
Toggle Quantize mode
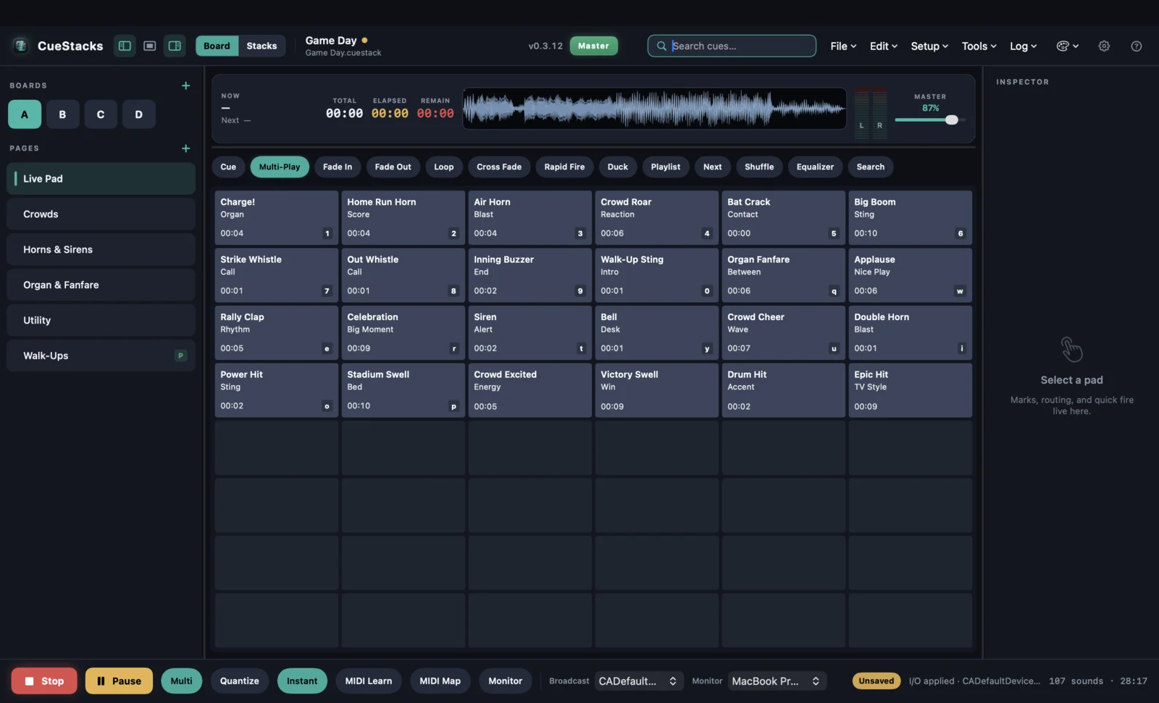239,681
